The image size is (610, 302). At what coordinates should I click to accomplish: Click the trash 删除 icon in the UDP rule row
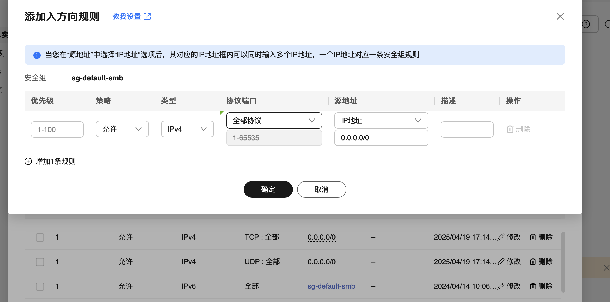(x=533, y=262)
